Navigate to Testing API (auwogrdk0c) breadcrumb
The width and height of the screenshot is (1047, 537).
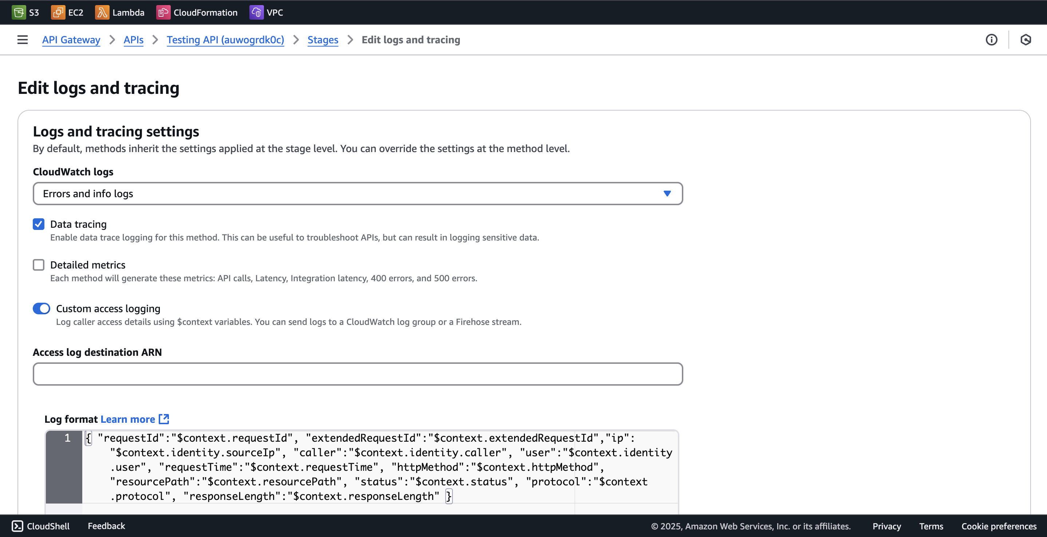tap(225, 40)
